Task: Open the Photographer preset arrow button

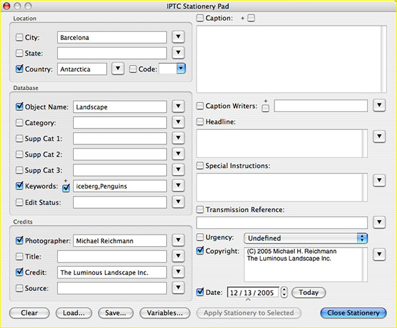Action: point(179,240)
